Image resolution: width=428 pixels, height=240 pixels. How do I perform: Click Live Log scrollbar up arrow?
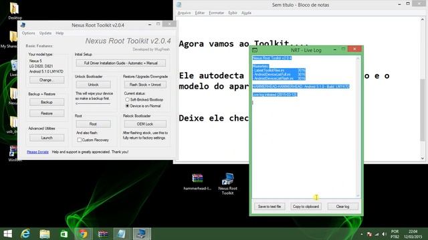pyautogui.click(x=358, y=58)
